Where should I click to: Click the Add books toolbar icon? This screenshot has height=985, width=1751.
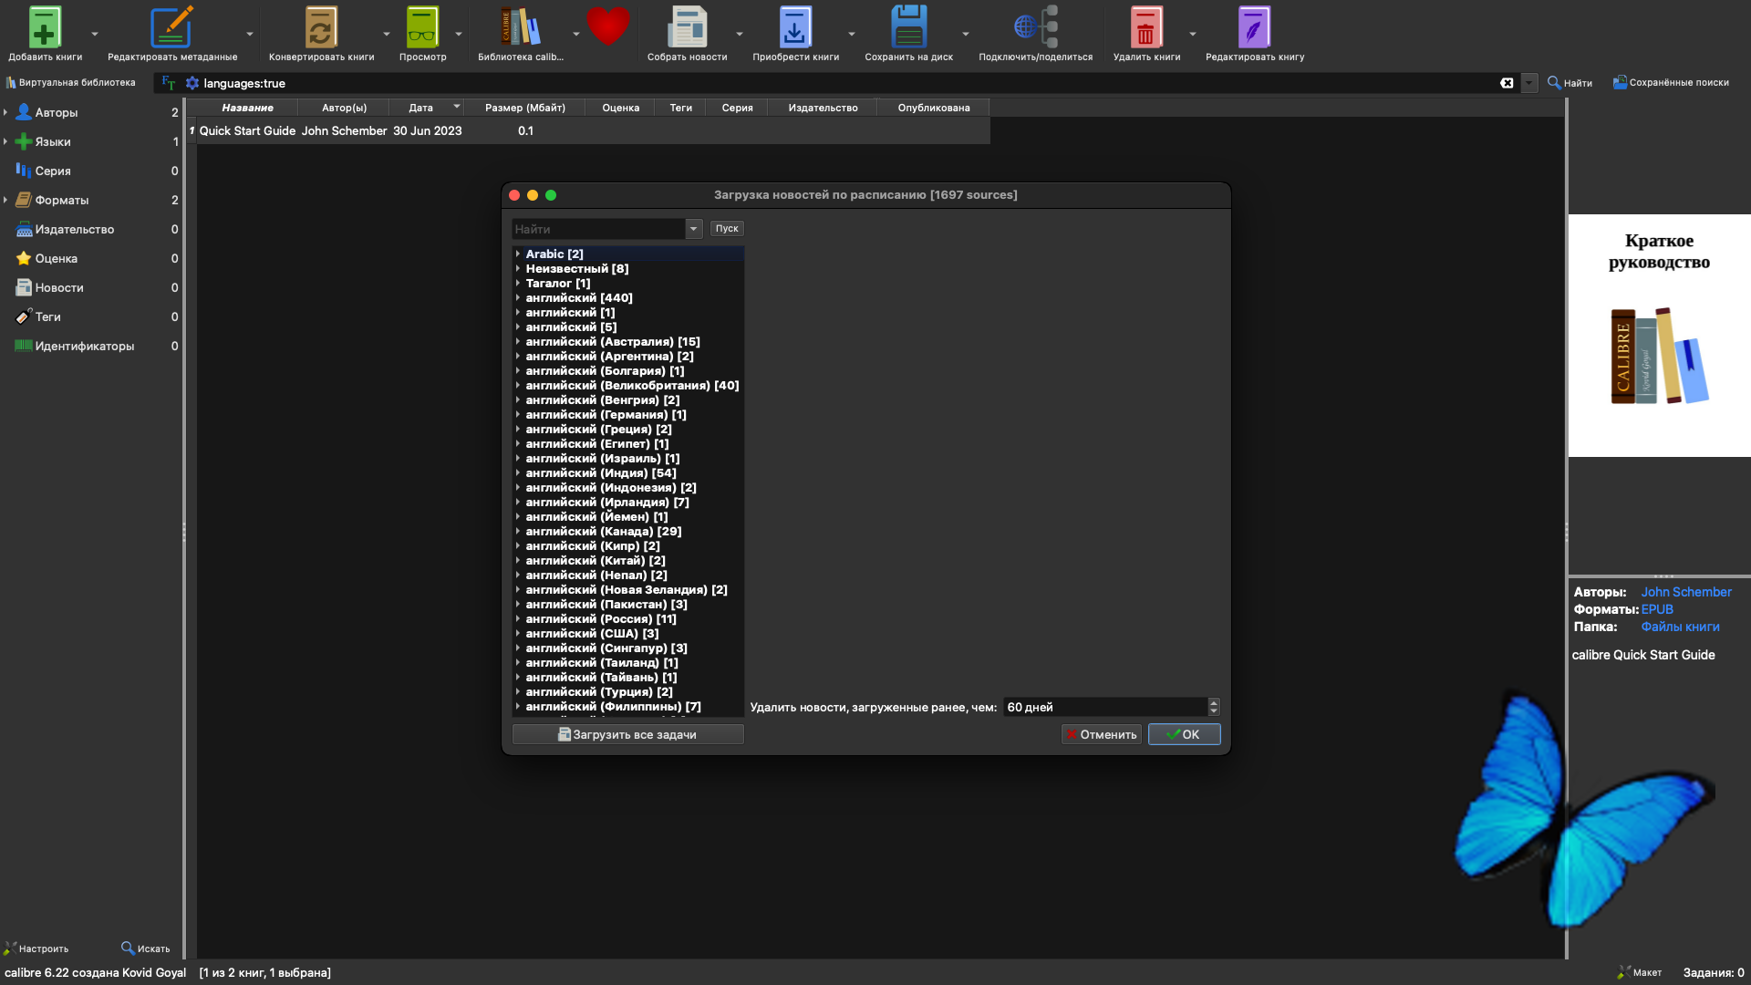44,27
